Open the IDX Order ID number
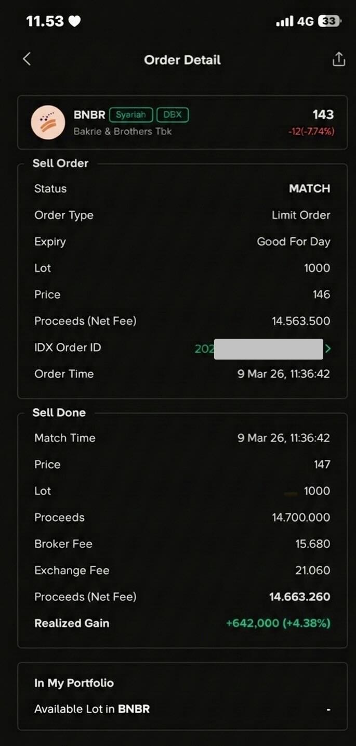Image resolution: width=356 pixels, height=746 pixels. [260, 349]
